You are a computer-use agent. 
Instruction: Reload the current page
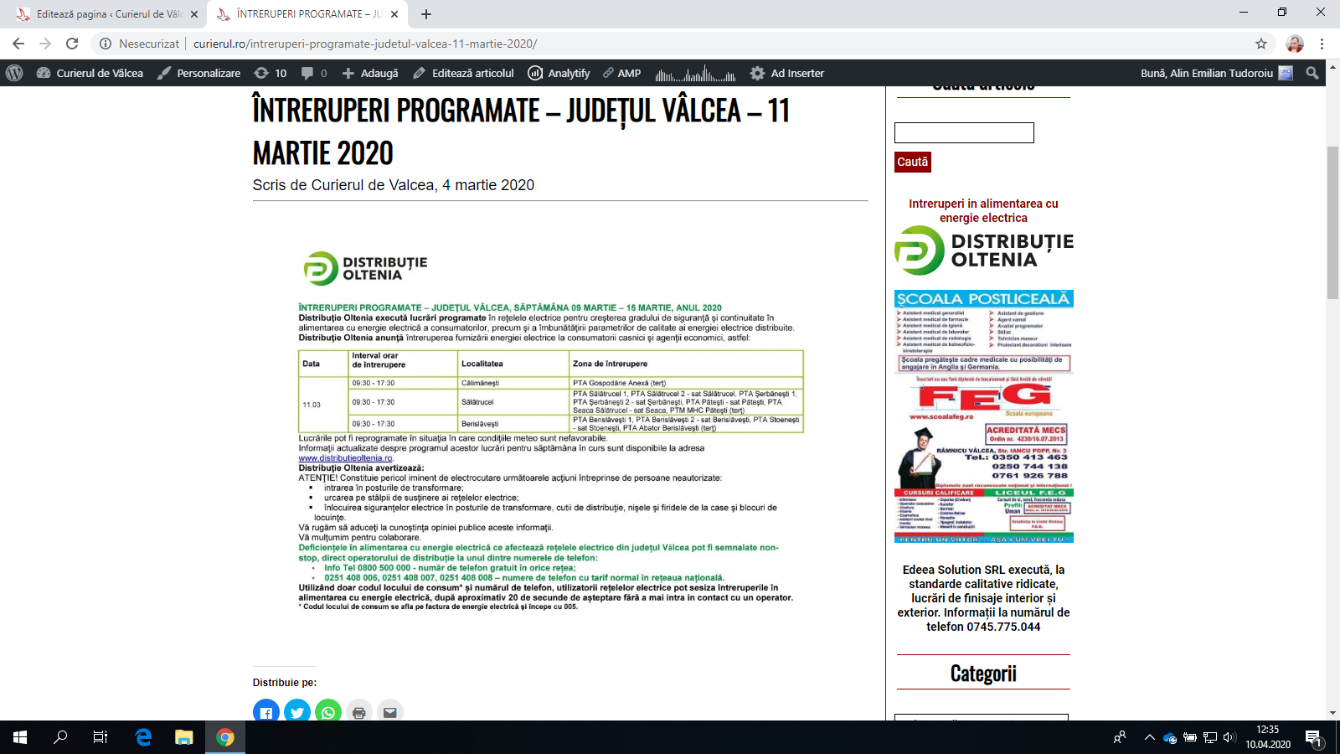(72, 44)
